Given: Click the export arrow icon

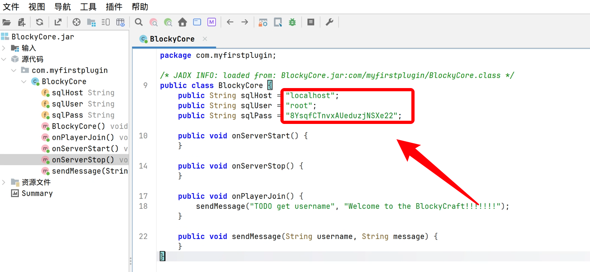Looking at the screenshot, I should [x=58, y=22].
